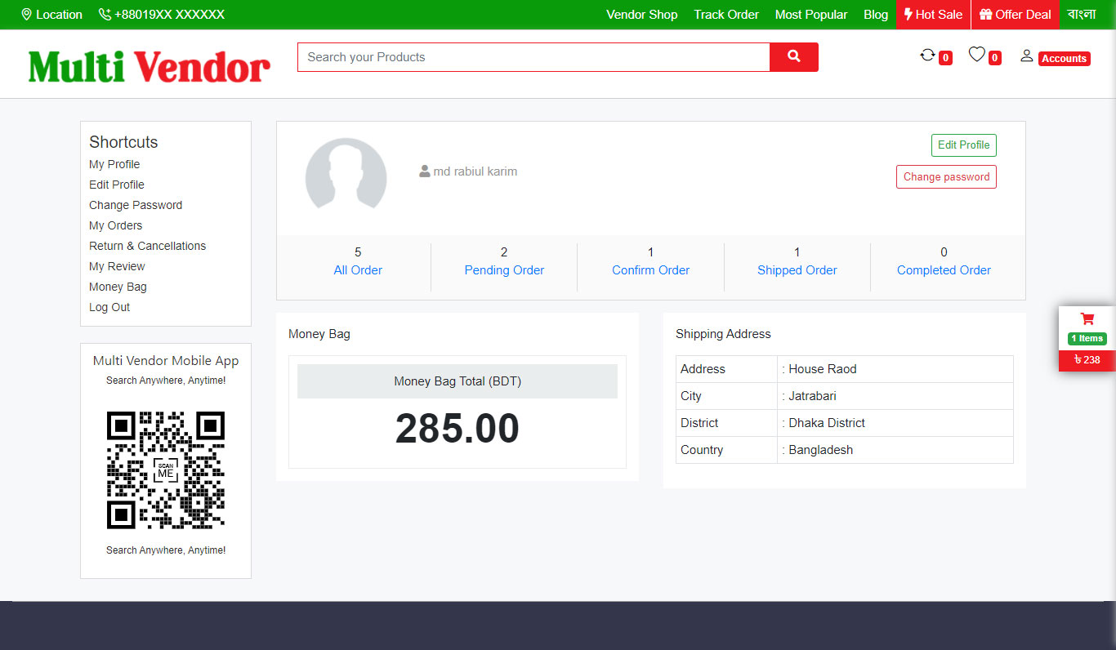Click the mobile app QR code

tap(166, 470)
